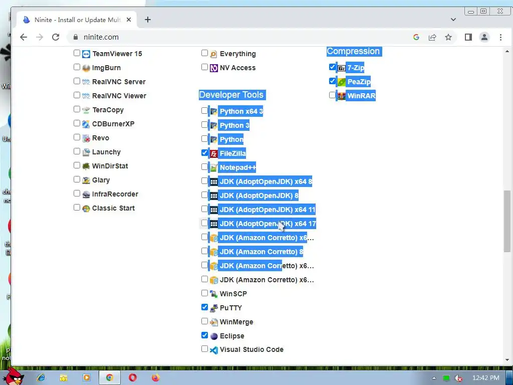Click the muted volume tray icon
The image size is (513, 385).
tap(458, 378)
